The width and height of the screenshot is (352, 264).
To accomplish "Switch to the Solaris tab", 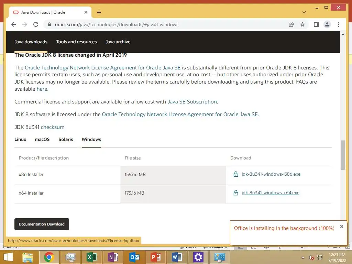I will 66,140.
